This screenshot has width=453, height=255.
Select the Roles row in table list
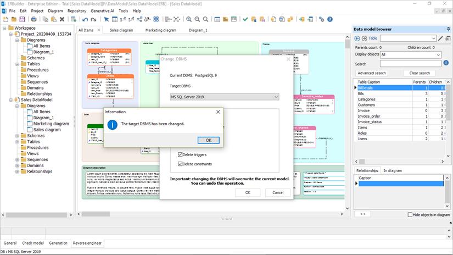(400, 134)
